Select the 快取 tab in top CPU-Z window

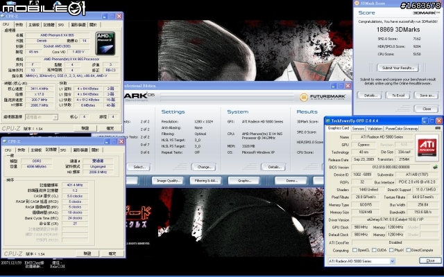[x=19, y=25]
